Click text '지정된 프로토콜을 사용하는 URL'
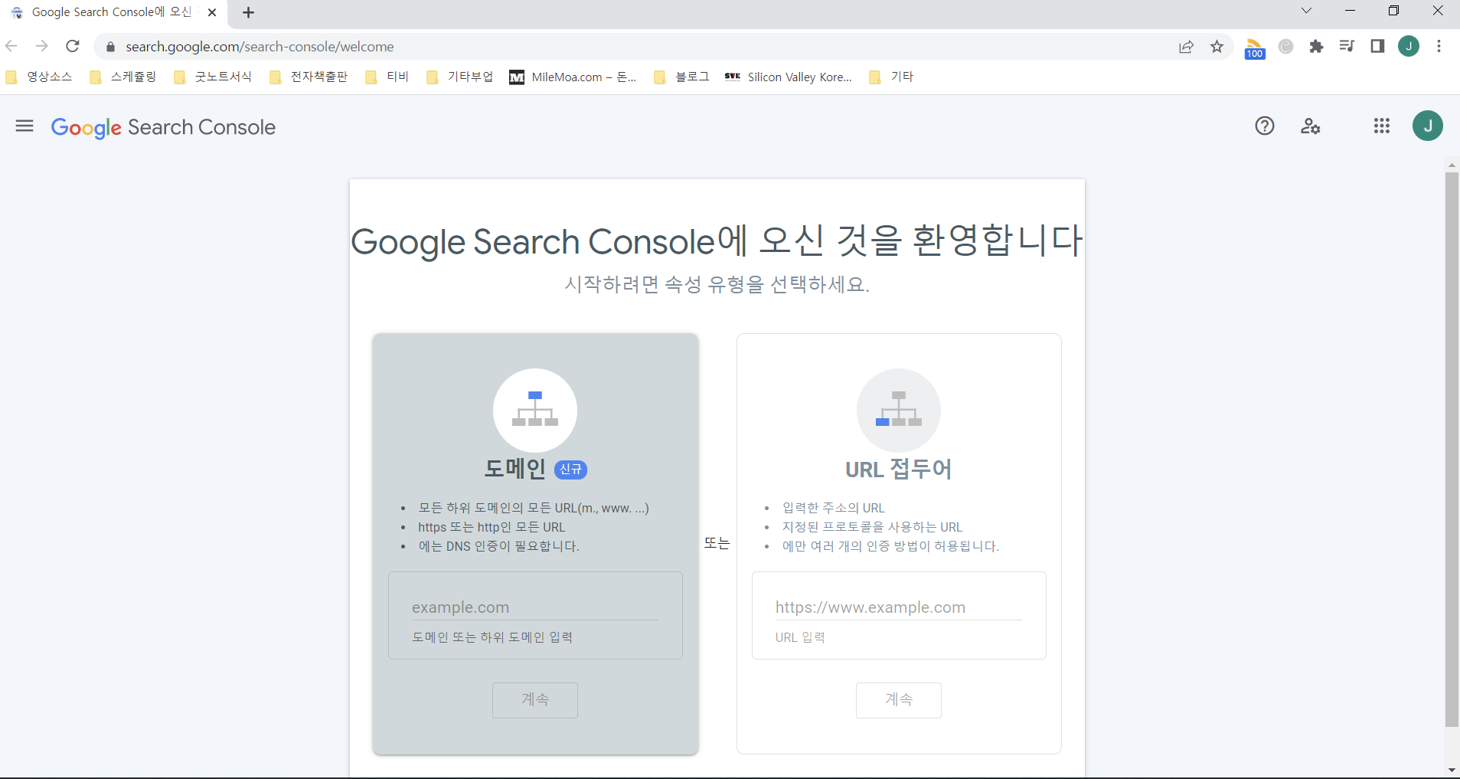Viewport: 1460px width, 779px height. [x=873, y=527]
